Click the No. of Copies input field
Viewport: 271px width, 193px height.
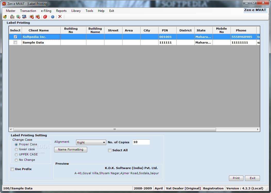click(141, 142)
